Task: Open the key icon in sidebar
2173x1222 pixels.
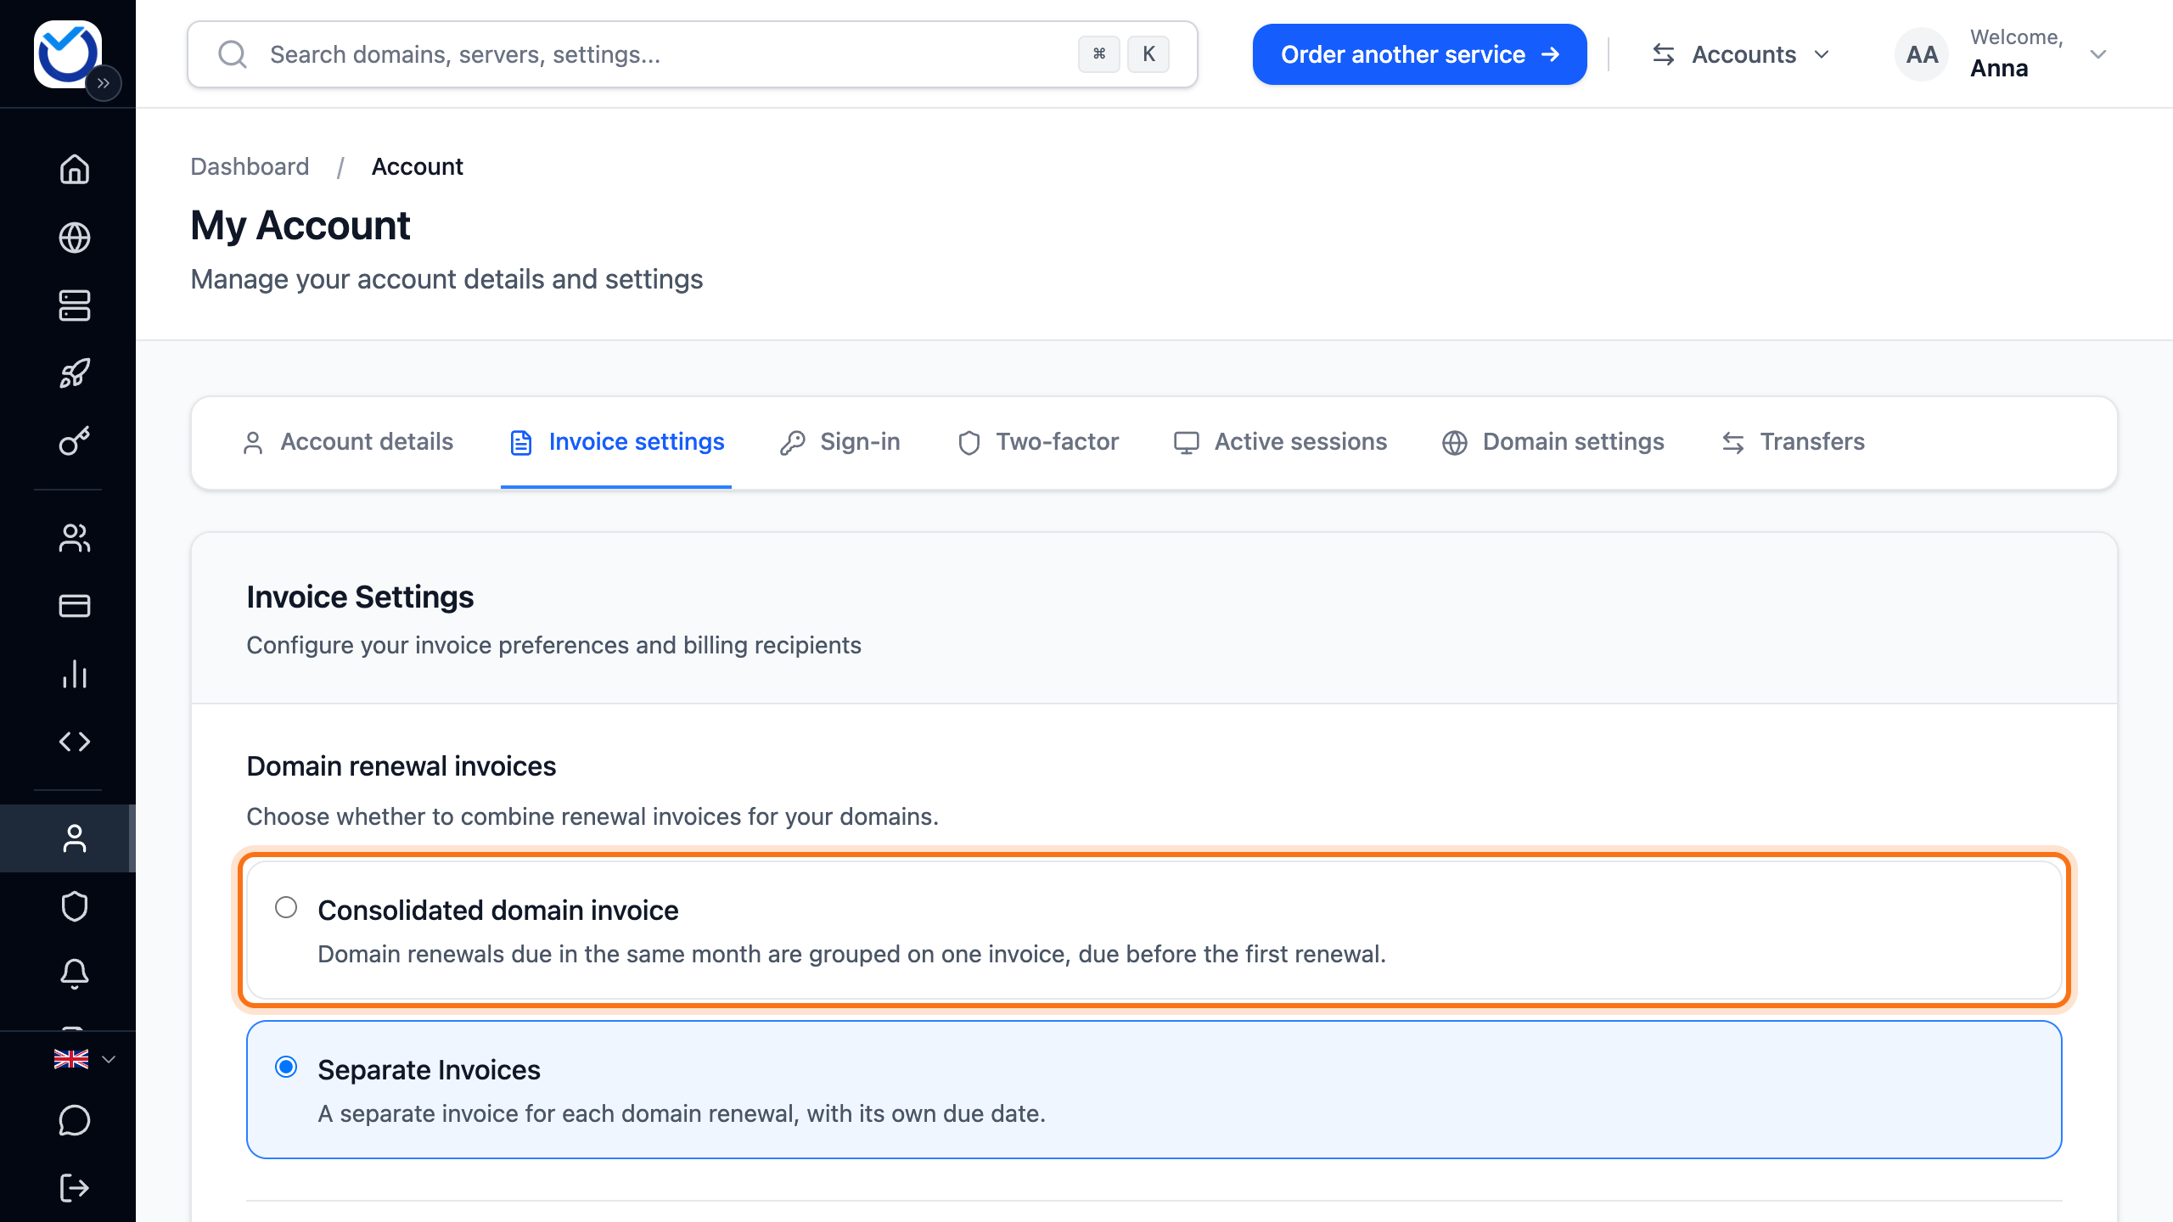Action: click(75, 441)
